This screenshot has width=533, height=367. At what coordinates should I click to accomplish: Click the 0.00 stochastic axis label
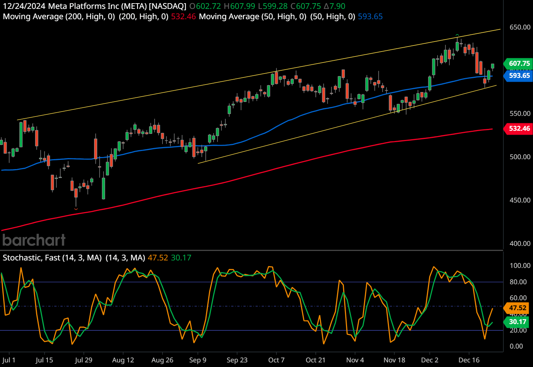pyautogui.click(x=516, y=346)
